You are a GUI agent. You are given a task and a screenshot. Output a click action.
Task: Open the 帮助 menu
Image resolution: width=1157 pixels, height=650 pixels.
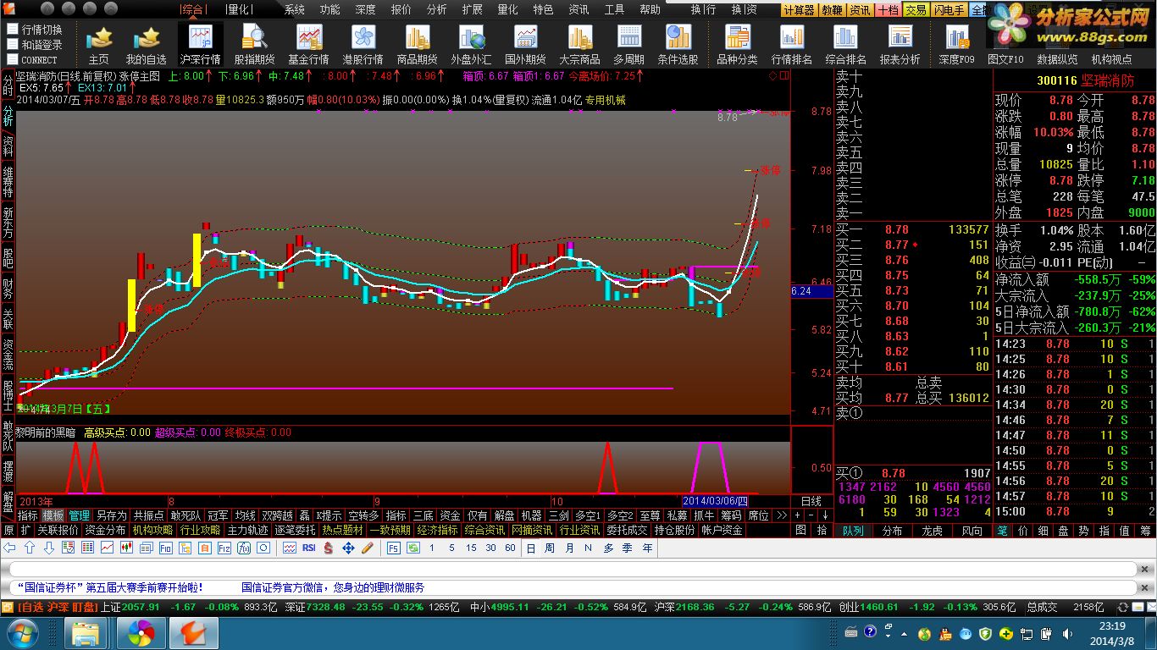pos(650,9)
